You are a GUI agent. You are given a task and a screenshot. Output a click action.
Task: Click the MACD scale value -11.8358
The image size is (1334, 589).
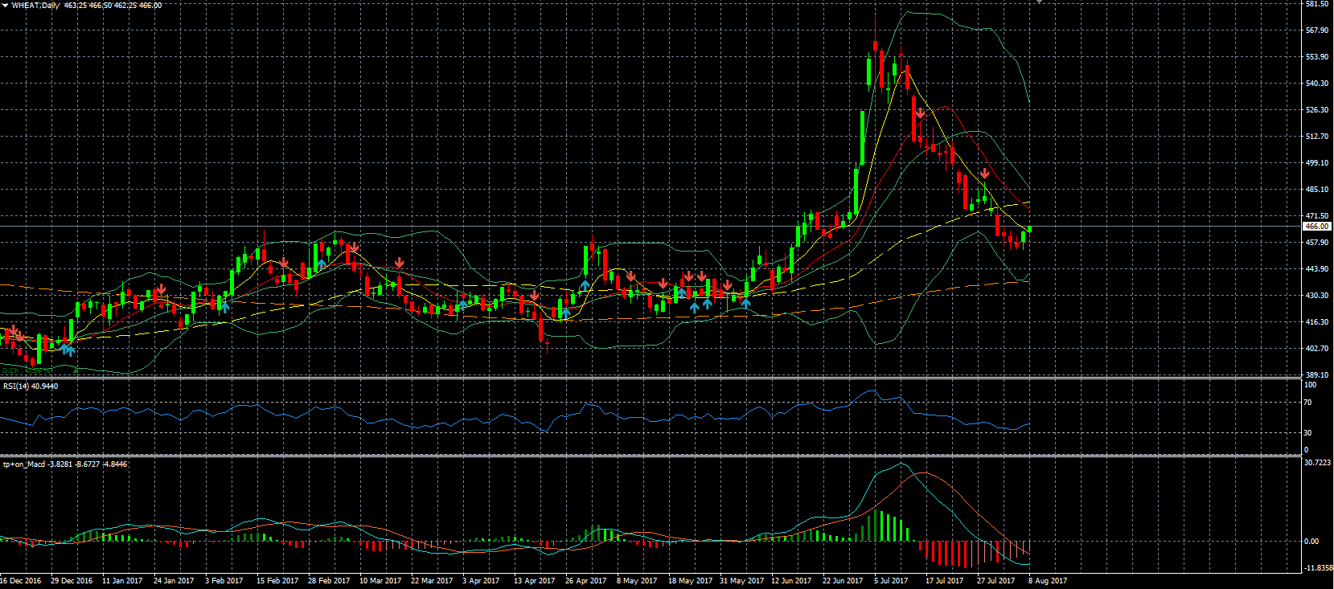click(1317, 568)
